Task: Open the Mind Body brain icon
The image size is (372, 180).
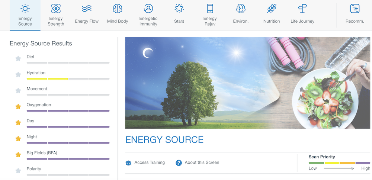Action: [x=118, y=9]
